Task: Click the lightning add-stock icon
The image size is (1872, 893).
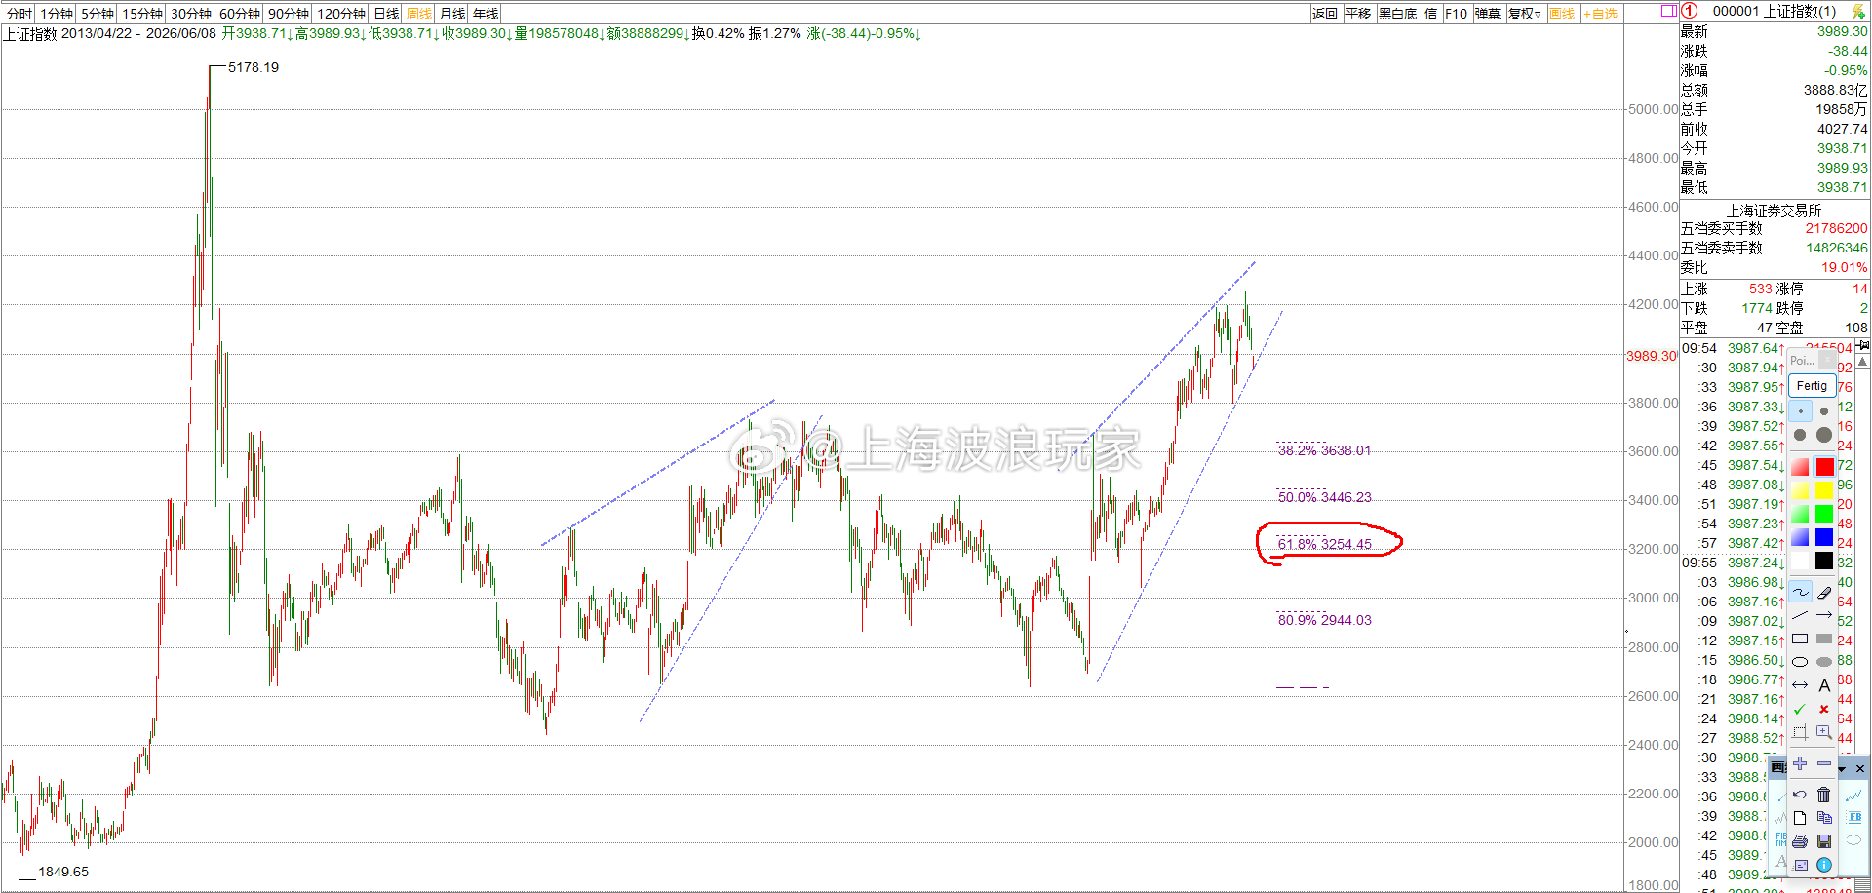Action: tap(1858, 12)
